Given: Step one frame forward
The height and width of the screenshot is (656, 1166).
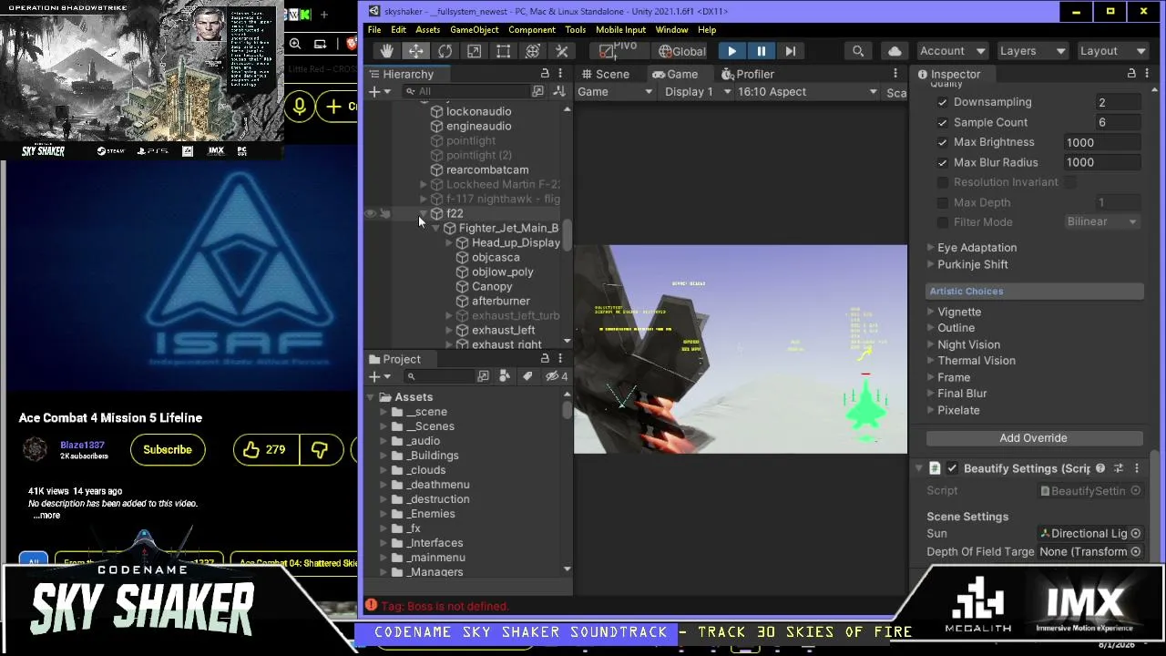Looking at the screenshot, I should click(x=791, y=51).
